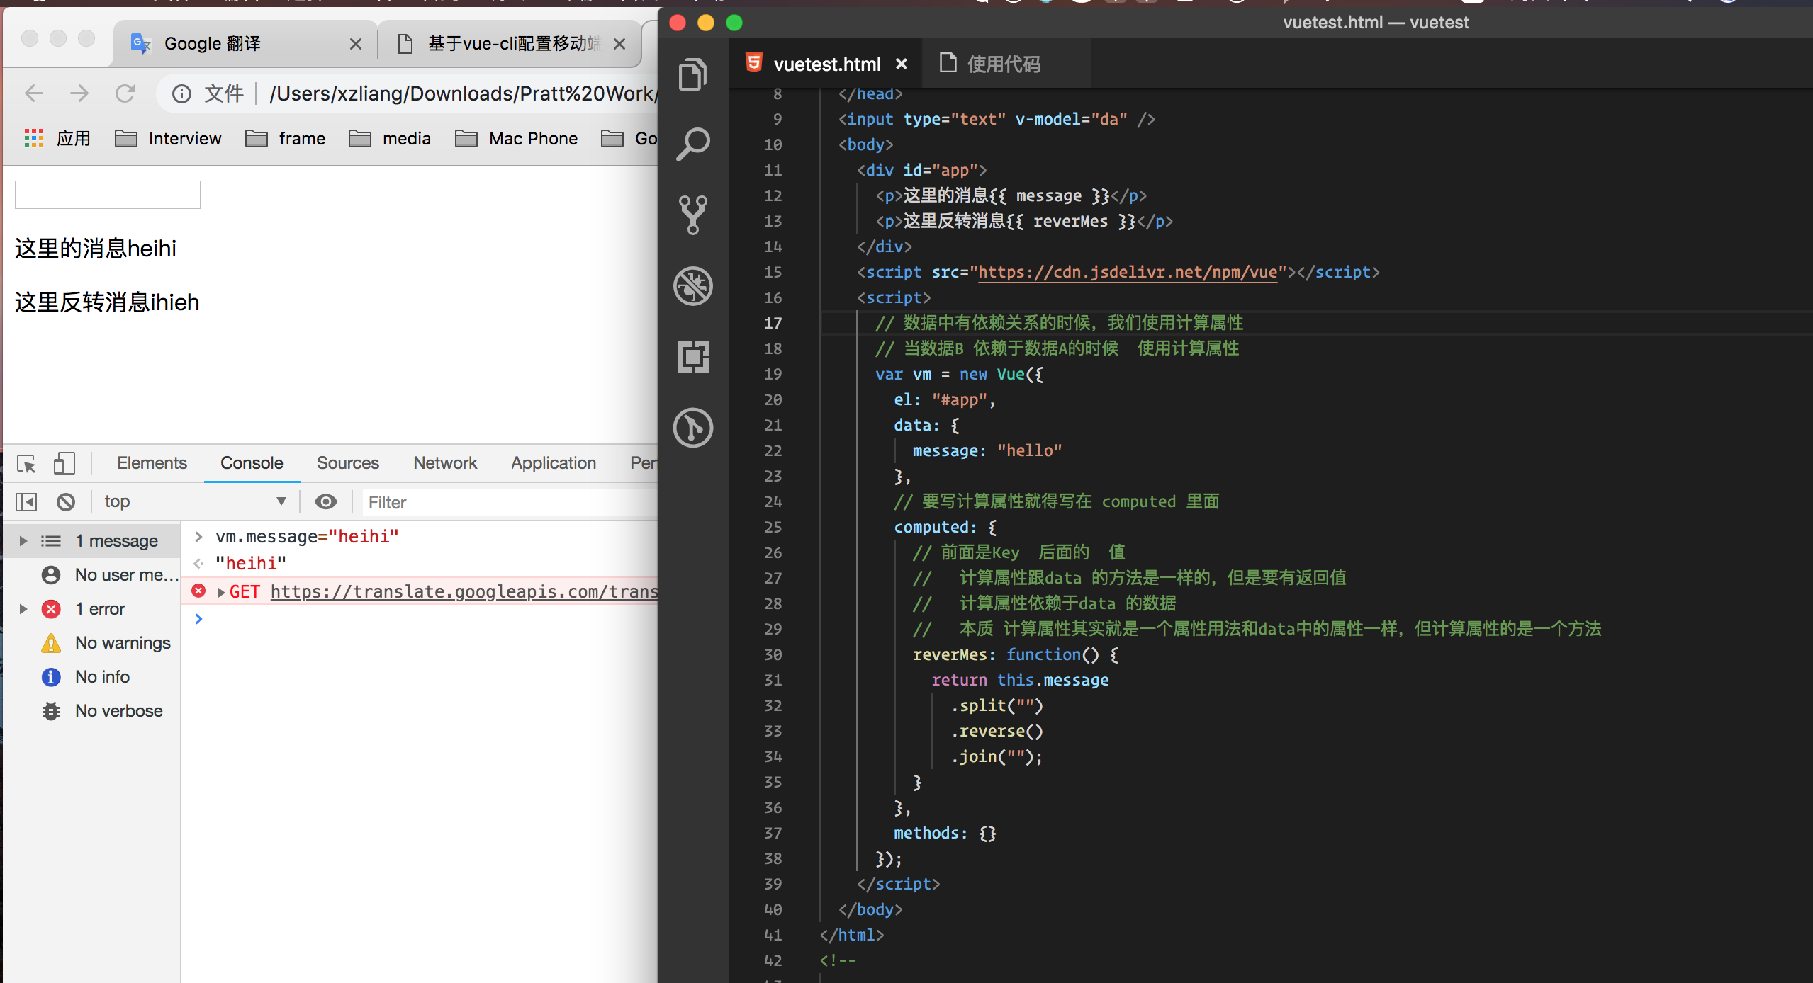Switch to the Sources DevTools tab

(x=347, y=463)
